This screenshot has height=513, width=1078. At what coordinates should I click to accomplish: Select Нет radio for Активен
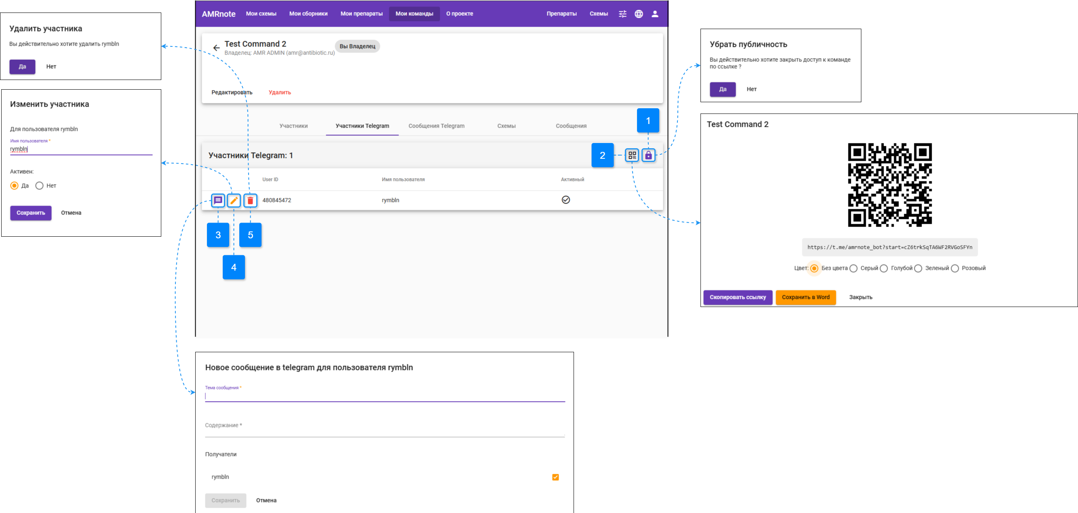click(x=39, y=186)
